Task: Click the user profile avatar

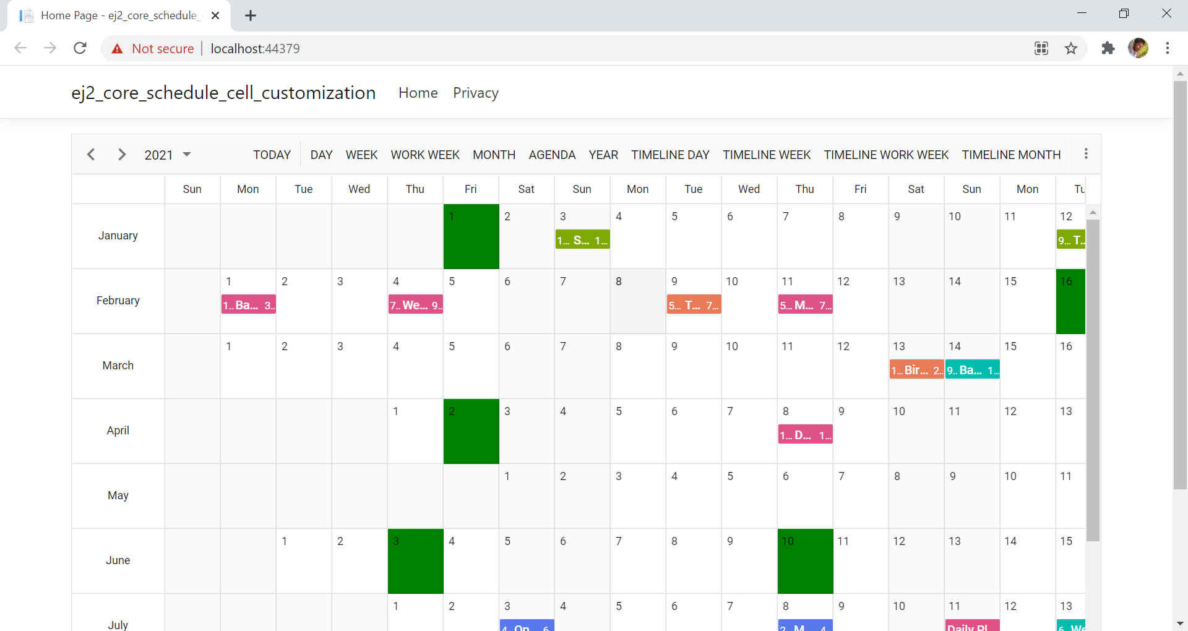Action: 1138,48
